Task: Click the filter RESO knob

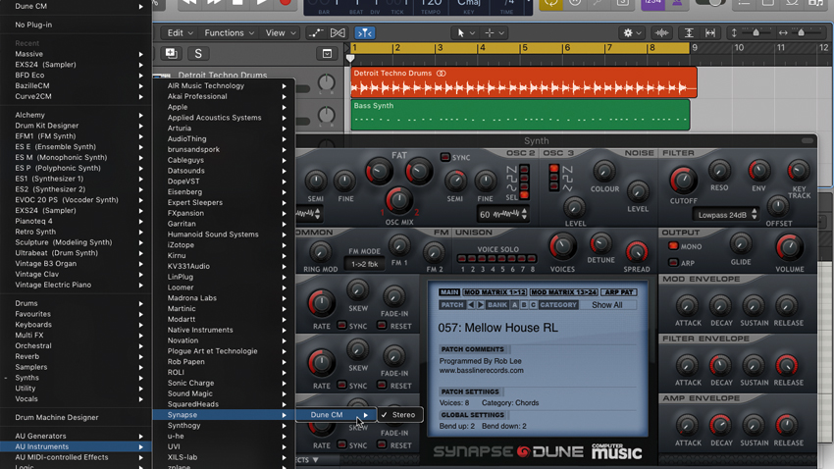Action: tap(719, 172)
